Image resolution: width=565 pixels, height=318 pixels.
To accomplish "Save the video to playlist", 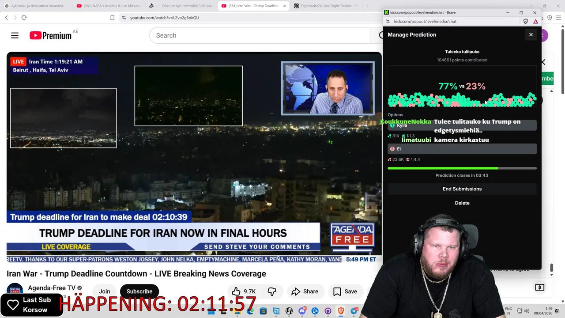I will (345, 291).
